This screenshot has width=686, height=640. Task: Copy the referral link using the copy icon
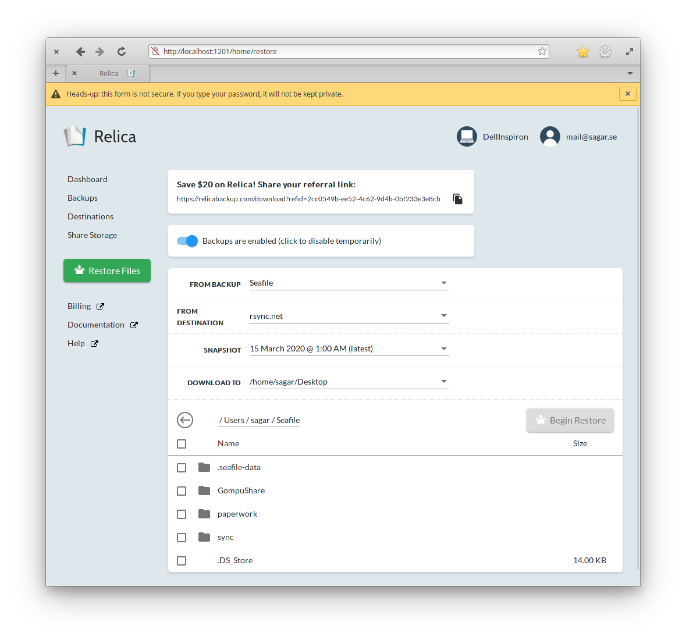[x=458, y=199]
